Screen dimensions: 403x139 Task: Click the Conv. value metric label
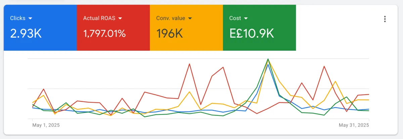[171, 18]
